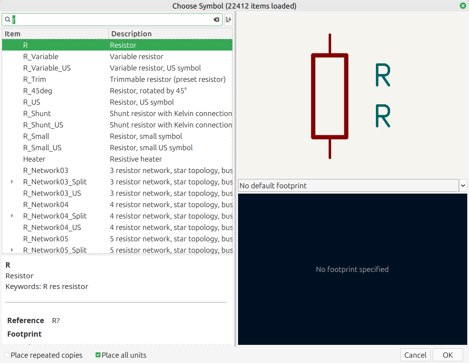Open the default footprint dropdown
This screenshot has width=469, height=363.
463,185
